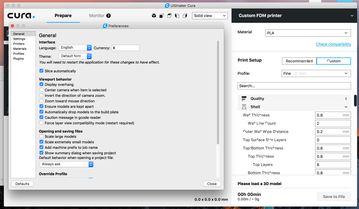Switch camera to front view cube icon
Image resolution: width=359 pixels, height=209 pixels.
pos(162,16)
